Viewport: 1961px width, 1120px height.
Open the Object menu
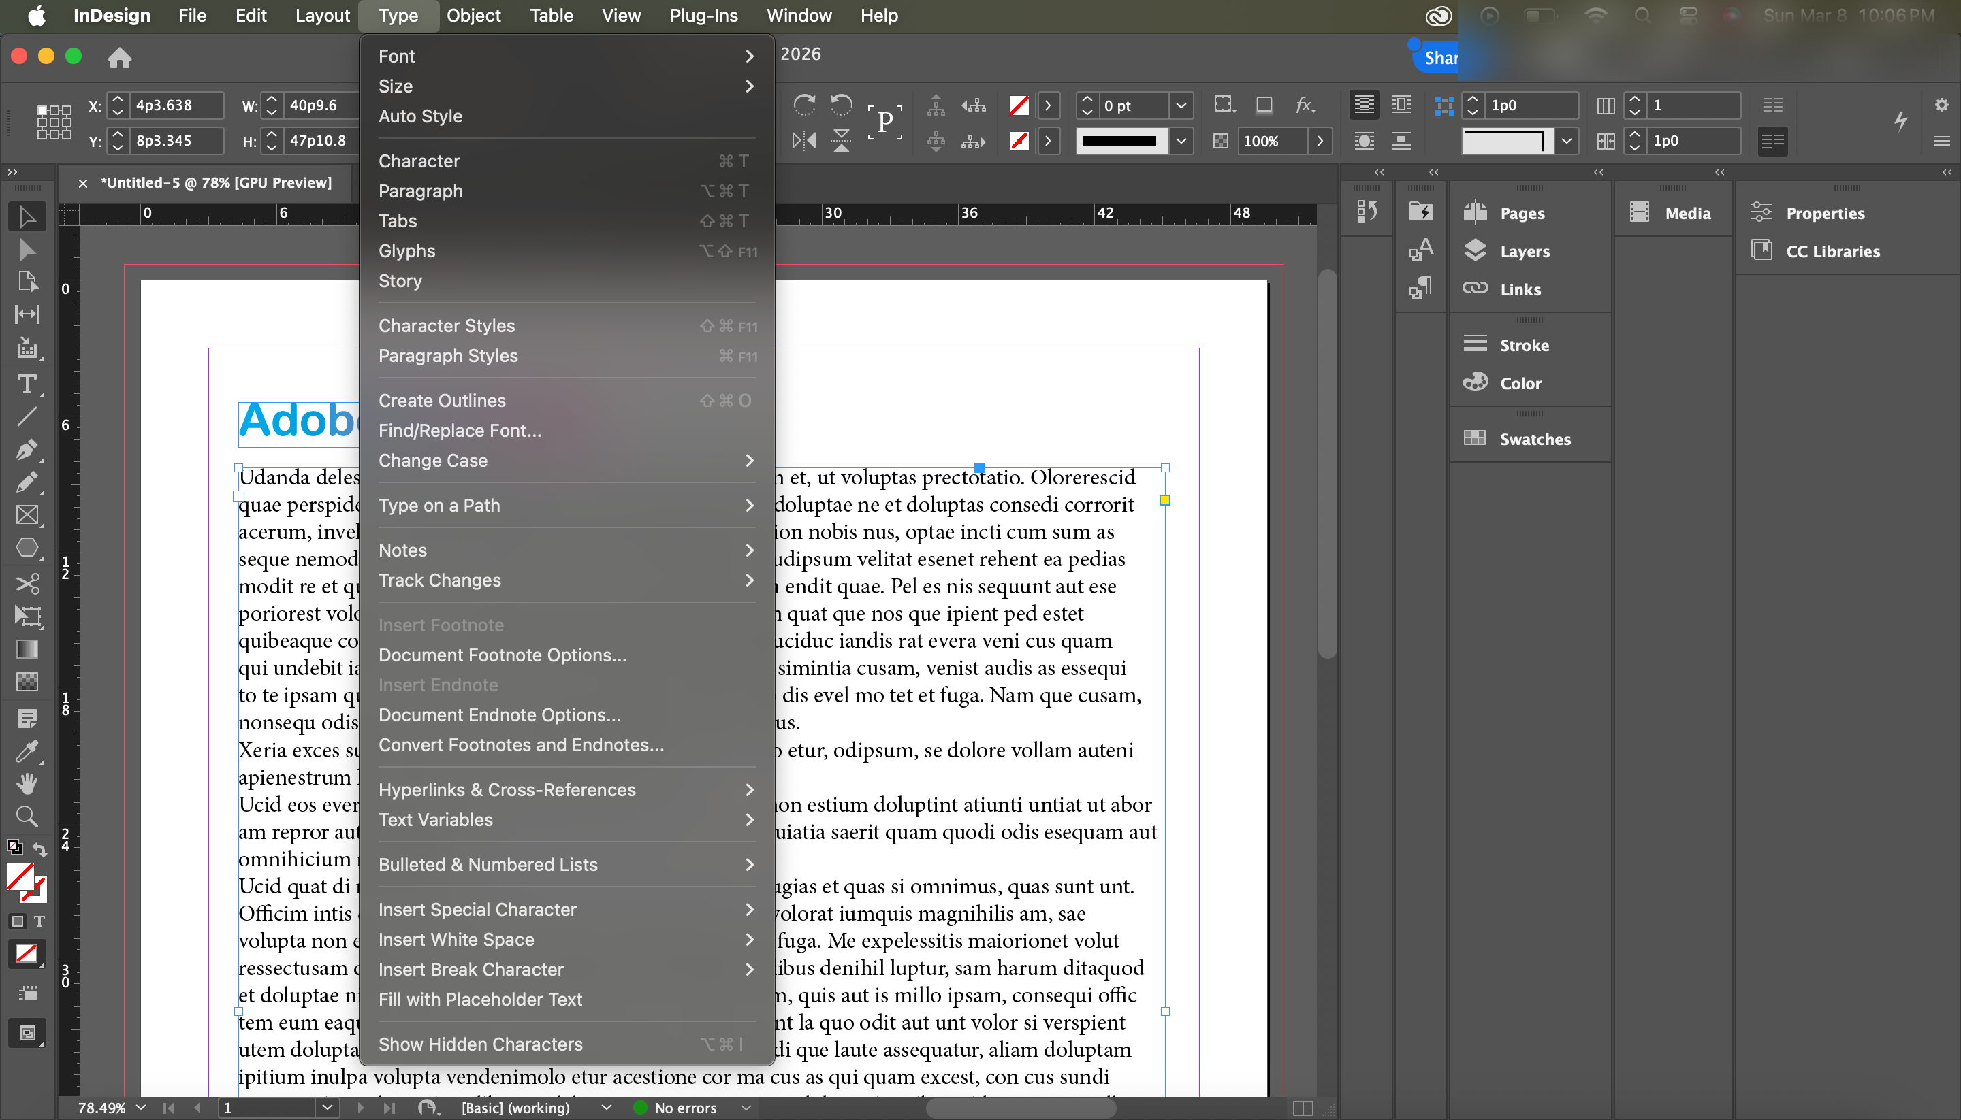click(473, 16)
